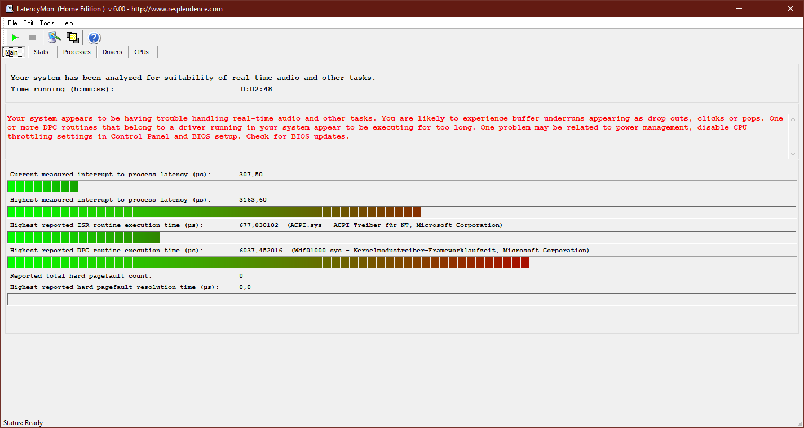The image size is (804, 428).
Task: Open the Tools menu
Action: pyautogui.click(x=47, y=23)
